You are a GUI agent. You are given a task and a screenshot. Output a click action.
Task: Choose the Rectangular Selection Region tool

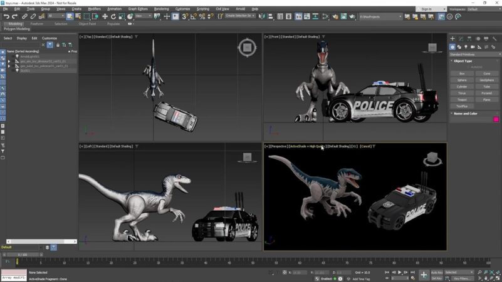86,16
